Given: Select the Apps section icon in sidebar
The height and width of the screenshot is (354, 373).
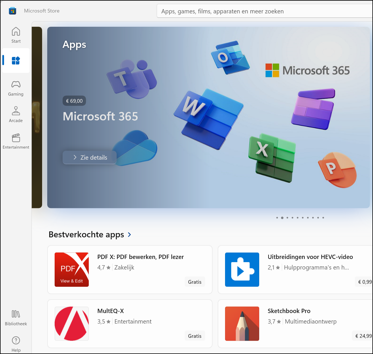Looking at the screenshot, I should [16, 61].
